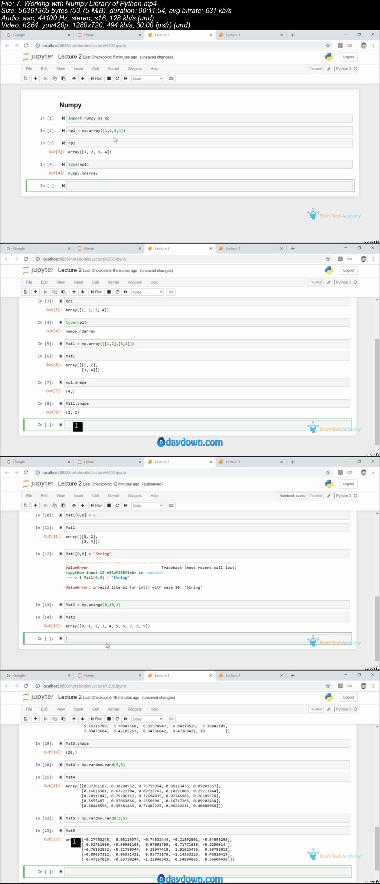Run the 'import numpy as np' cell icon

pos(63,118)
